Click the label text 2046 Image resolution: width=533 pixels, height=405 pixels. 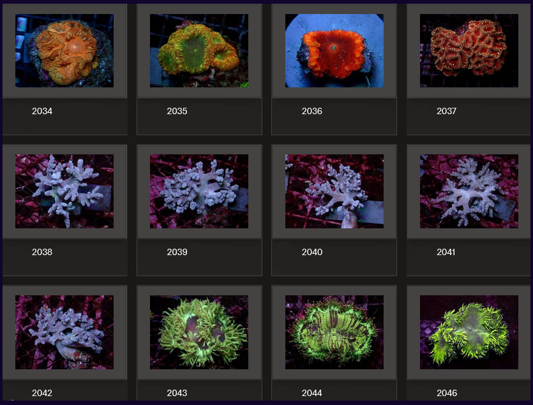(x=447, y=393)
